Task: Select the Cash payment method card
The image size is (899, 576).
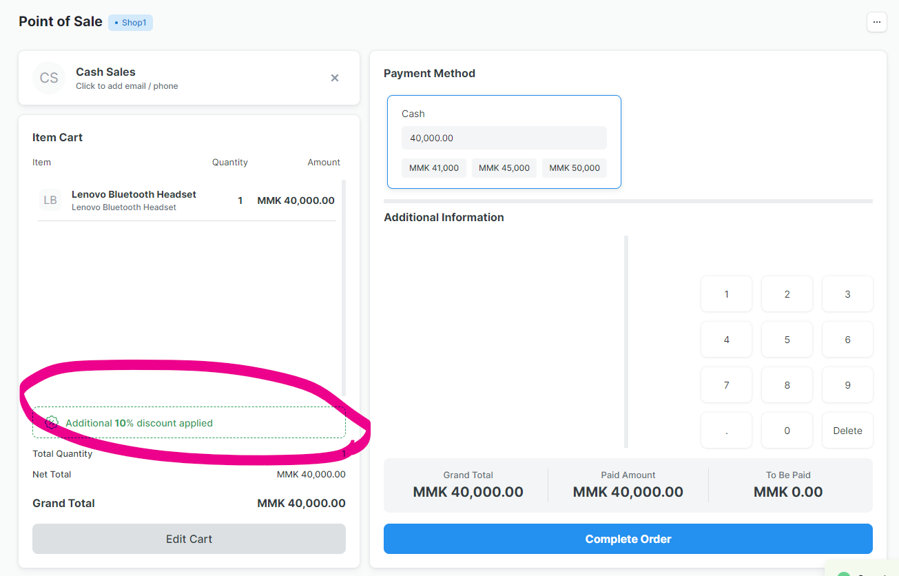Action: [x=504, y=114]
